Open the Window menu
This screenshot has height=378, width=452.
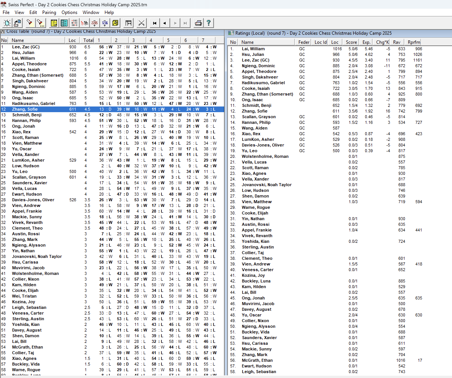point(91,12)
